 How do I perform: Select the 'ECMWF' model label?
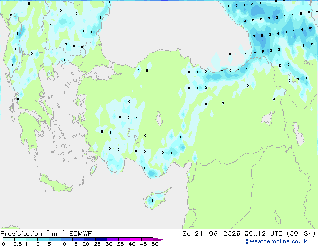pyautogui.click(x=80, y=234)
